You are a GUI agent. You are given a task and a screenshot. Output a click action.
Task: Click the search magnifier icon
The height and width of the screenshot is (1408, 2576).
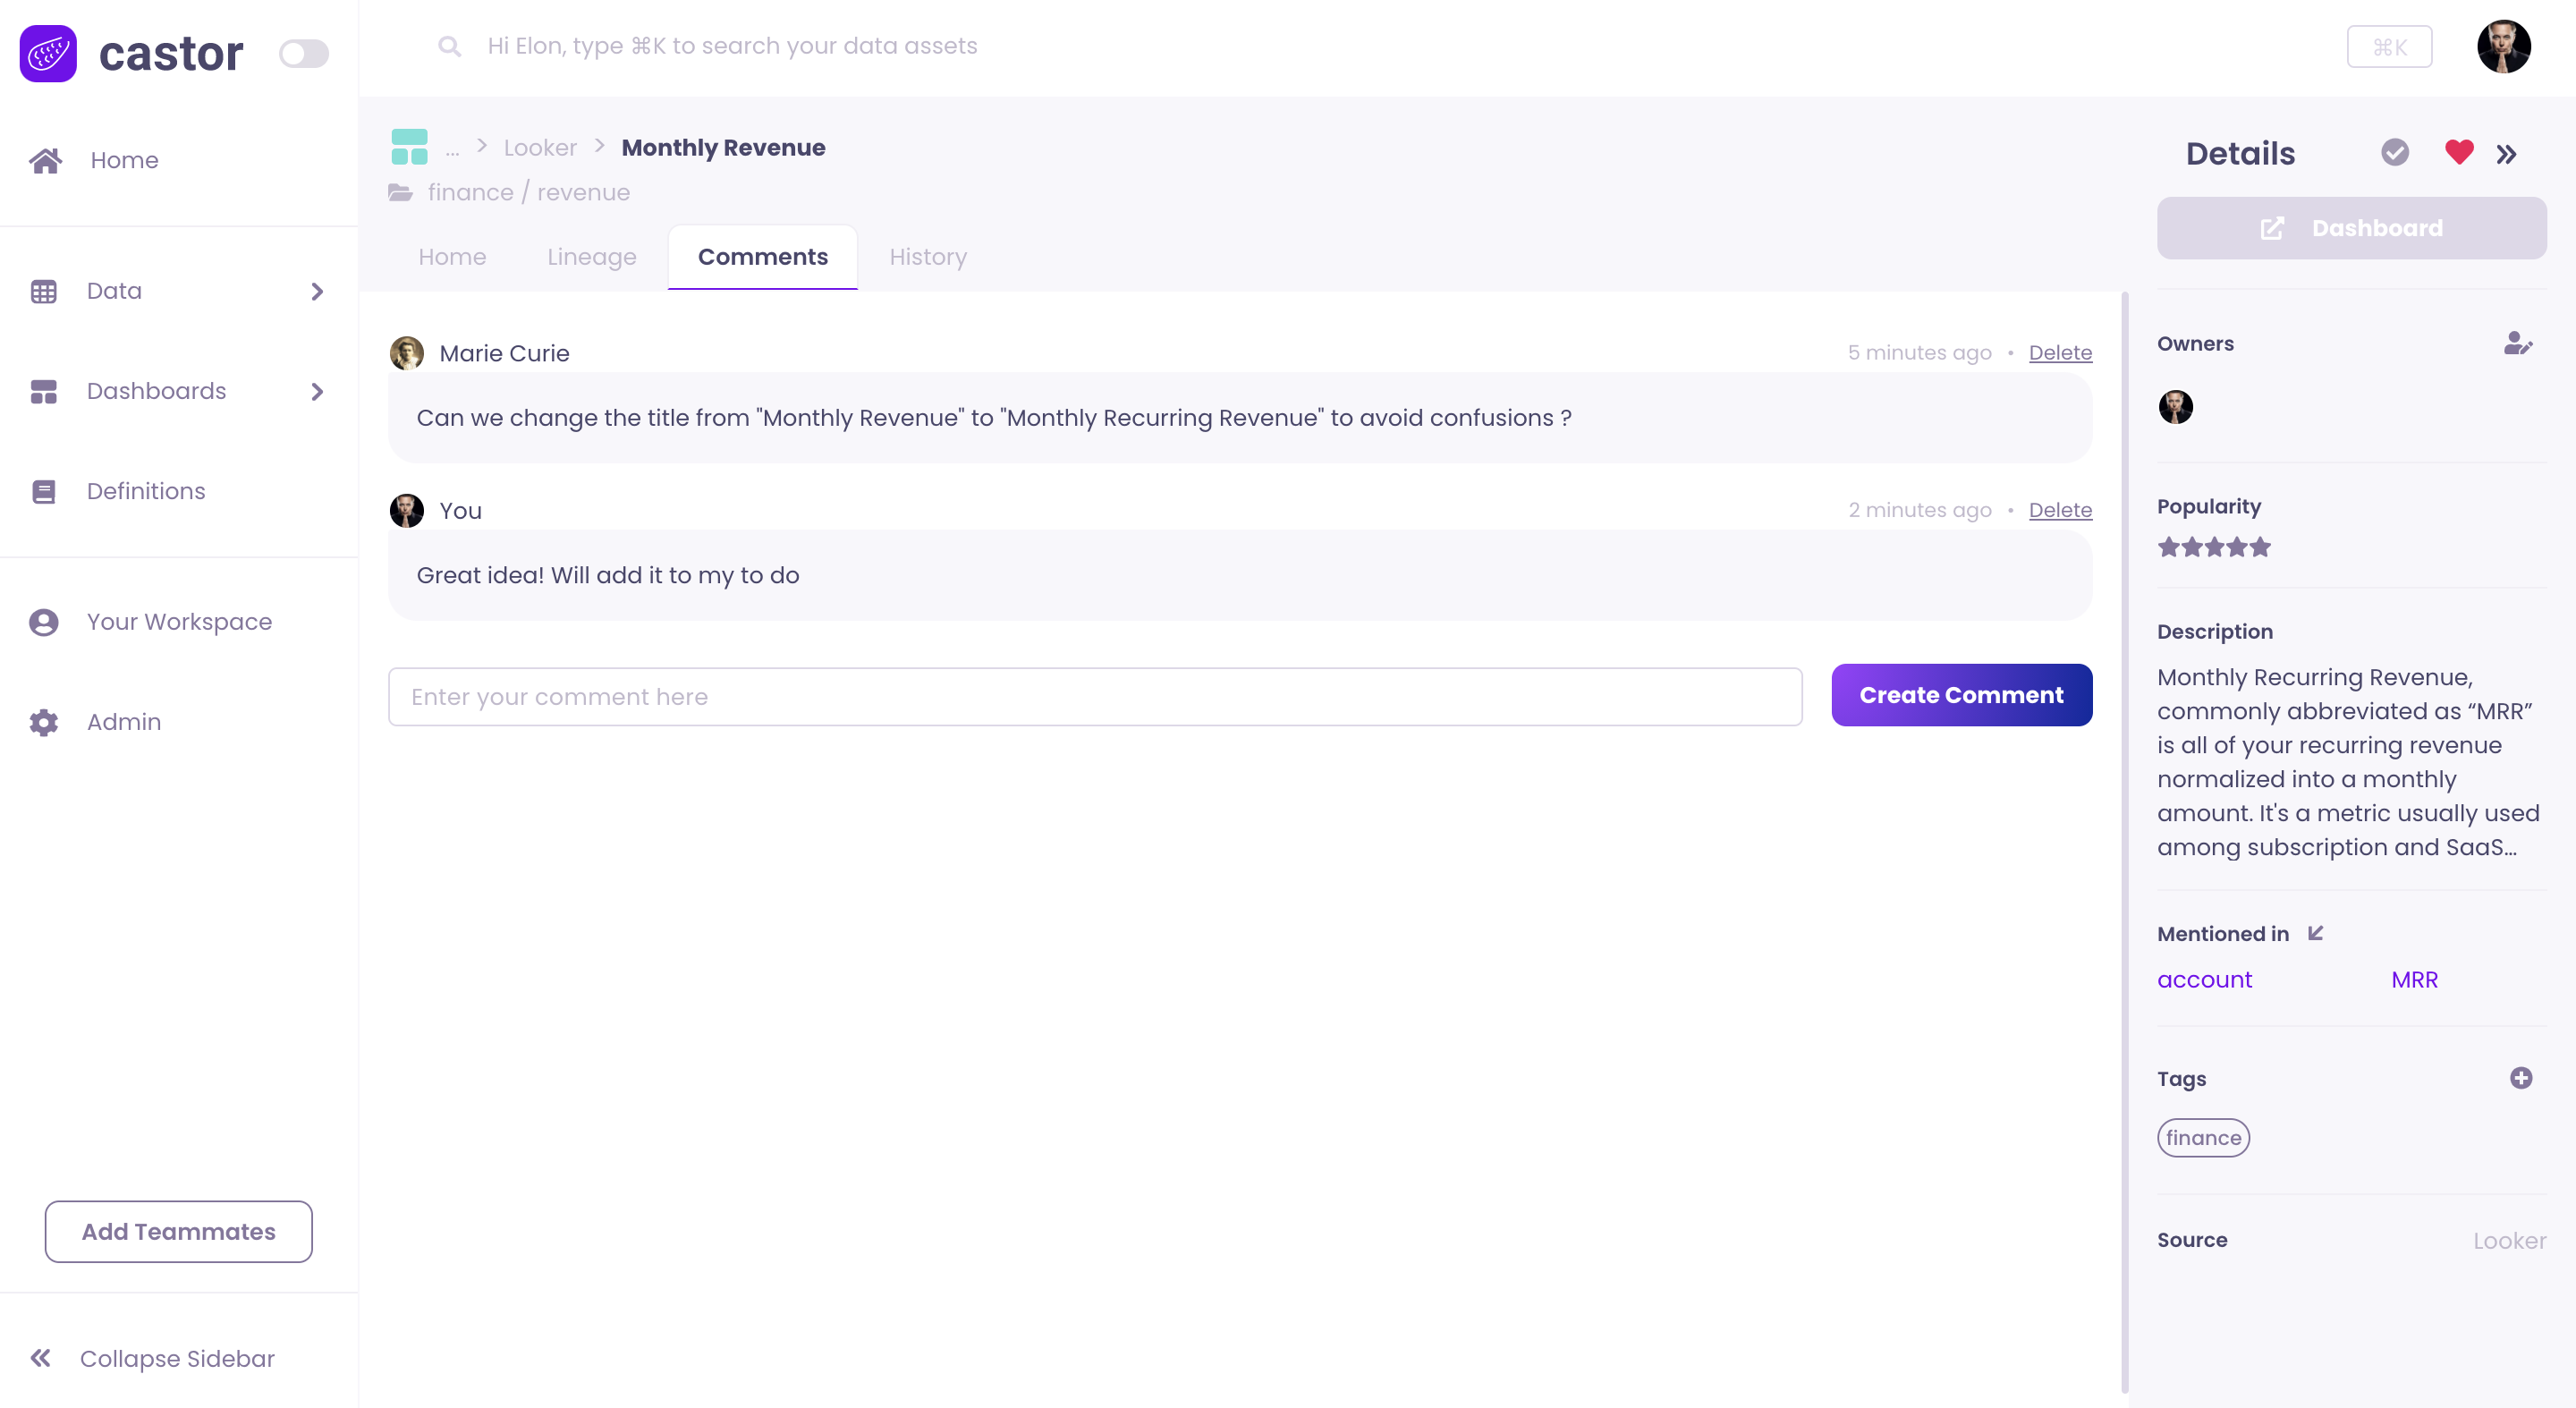click(449, 46)
